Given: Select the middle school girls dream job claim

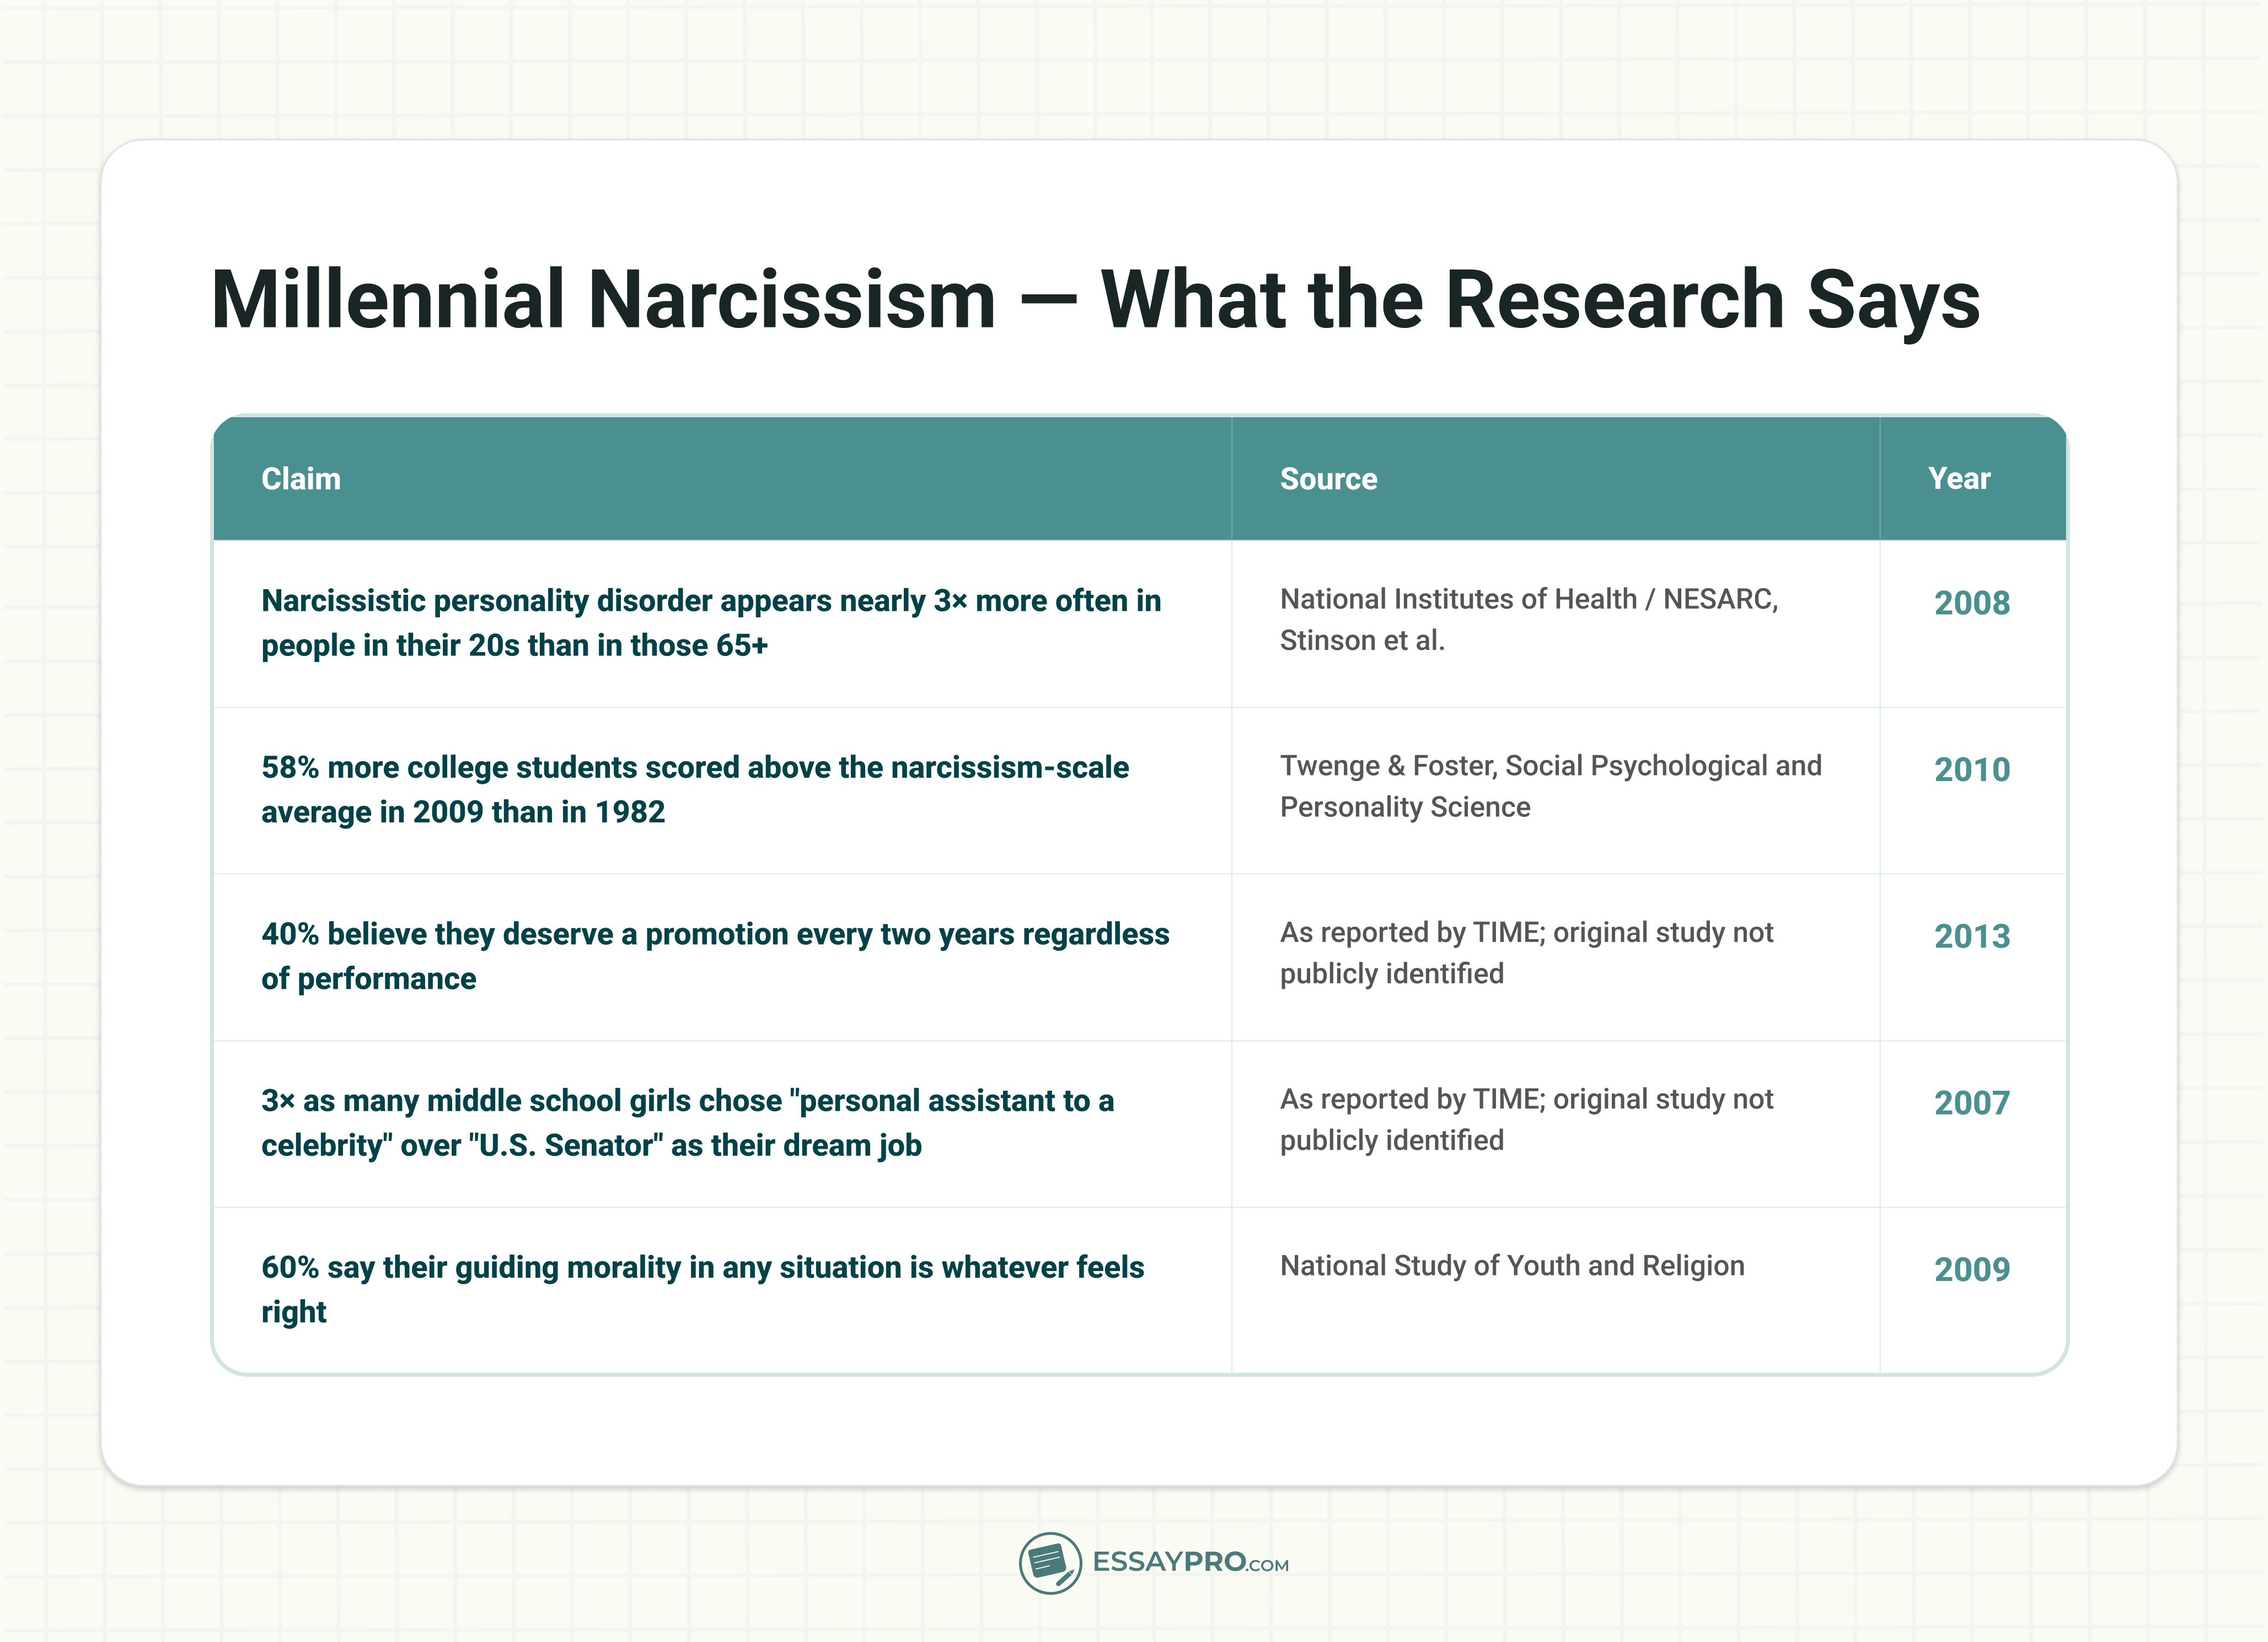Looking at the screenshot, I should [687, 1122].
